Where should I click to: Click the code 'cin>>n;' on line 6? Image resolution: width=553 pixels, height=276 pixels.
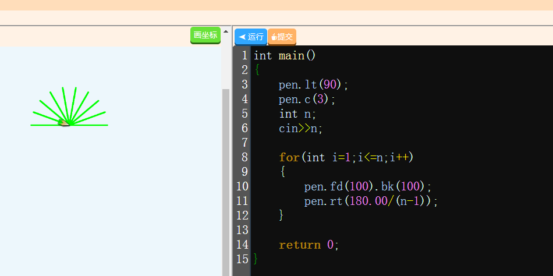301,129
